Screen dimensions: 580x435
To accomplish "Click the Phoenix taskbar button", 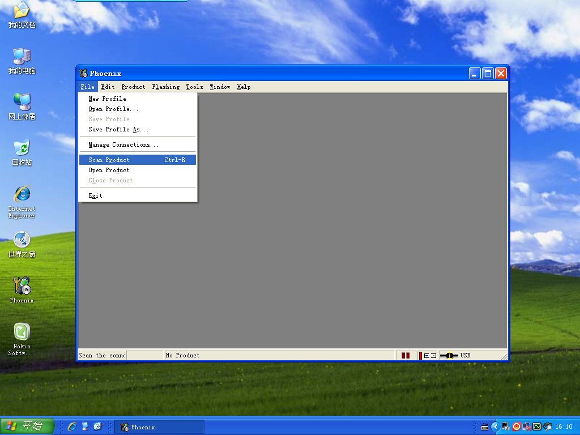I will pos(159,427).
